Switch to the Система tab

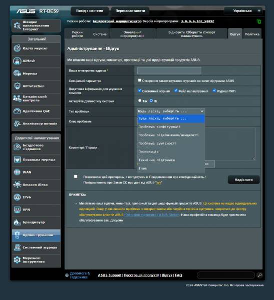100,34
